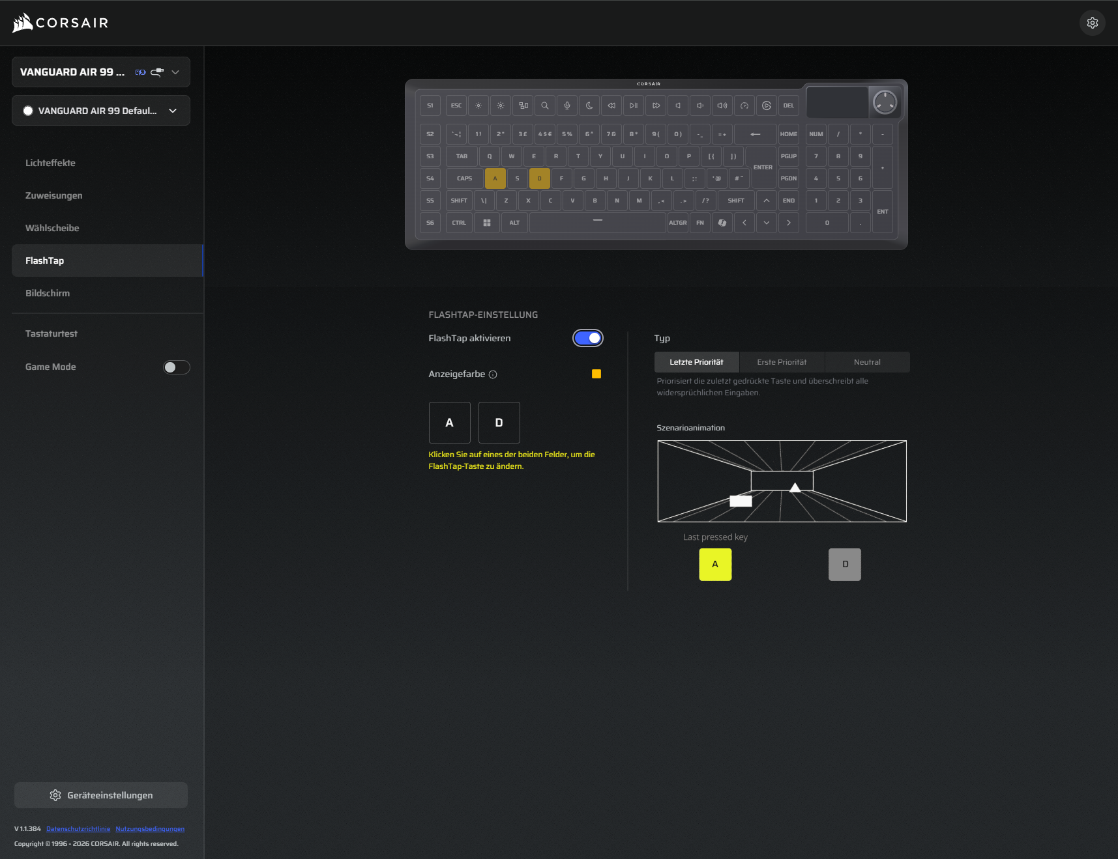Click the Copilot key next to FN

[x=722, y=223]
